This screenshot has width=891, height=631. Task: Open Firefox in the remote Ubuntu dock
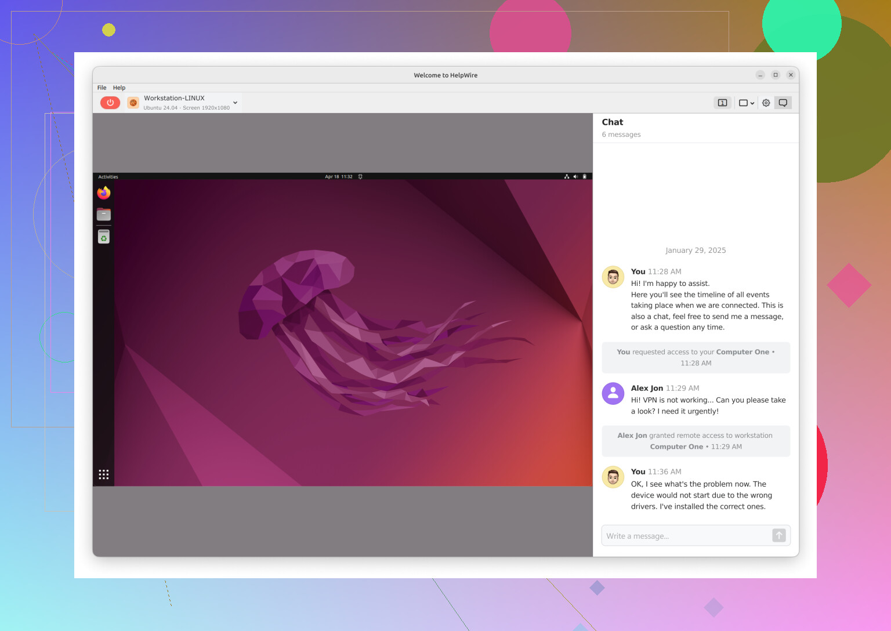(x=104, y=193)
